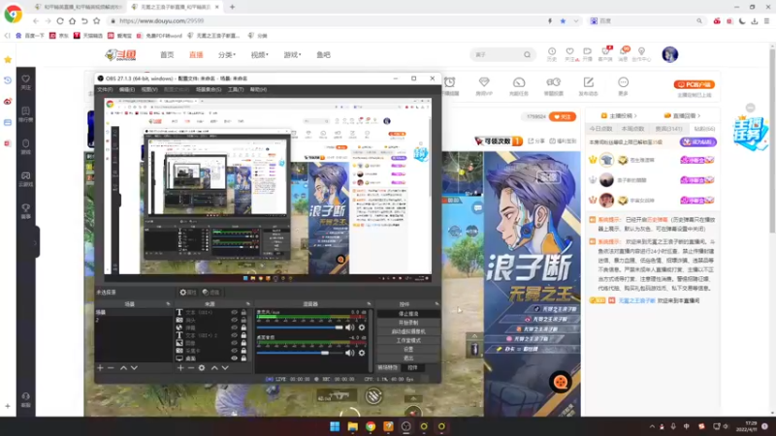Expand 主播投稿 arrow section
The width and height of the screenshot is (776, 436).
[619, 115]
